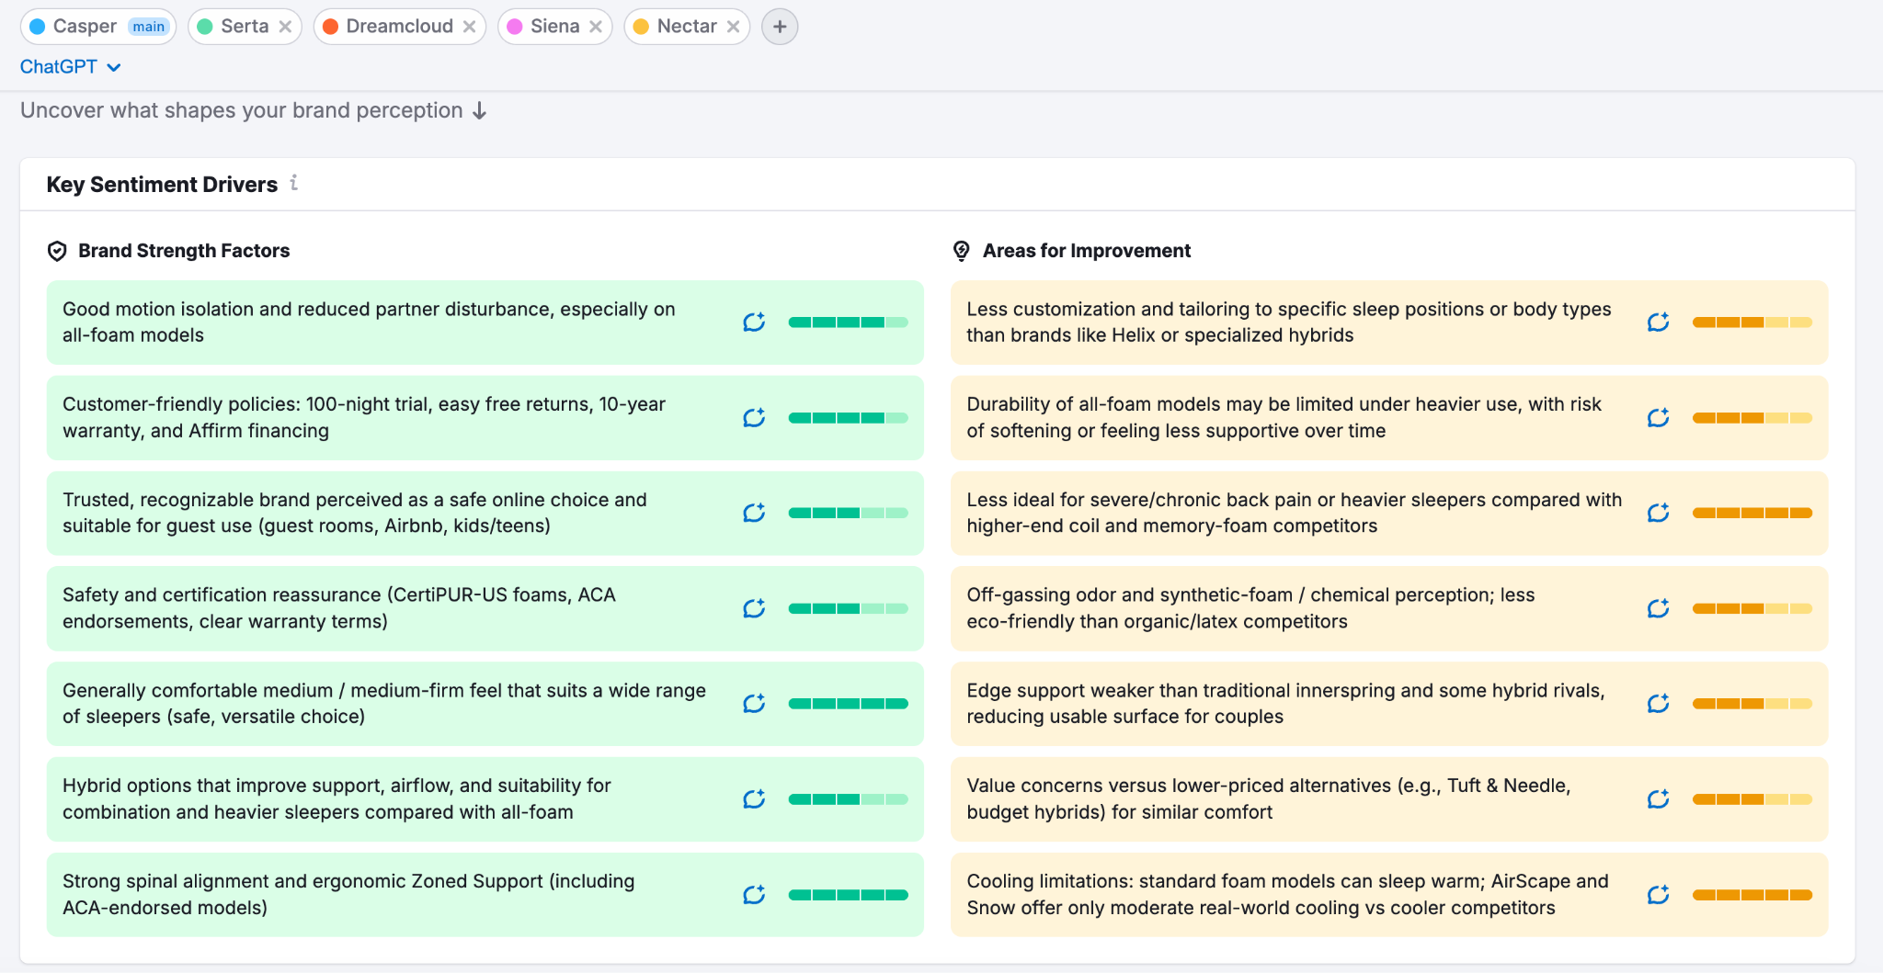Click the yellow dot on Nectar tag
The height and width of the screenshot is (973, 1883).
(x=642, y=27)
